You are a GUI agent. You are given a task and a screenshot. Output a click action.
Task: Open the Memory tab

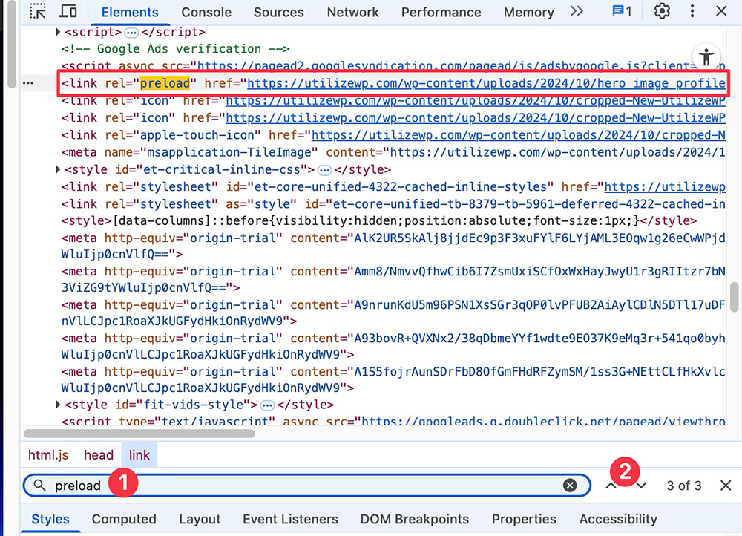(528, 13)
